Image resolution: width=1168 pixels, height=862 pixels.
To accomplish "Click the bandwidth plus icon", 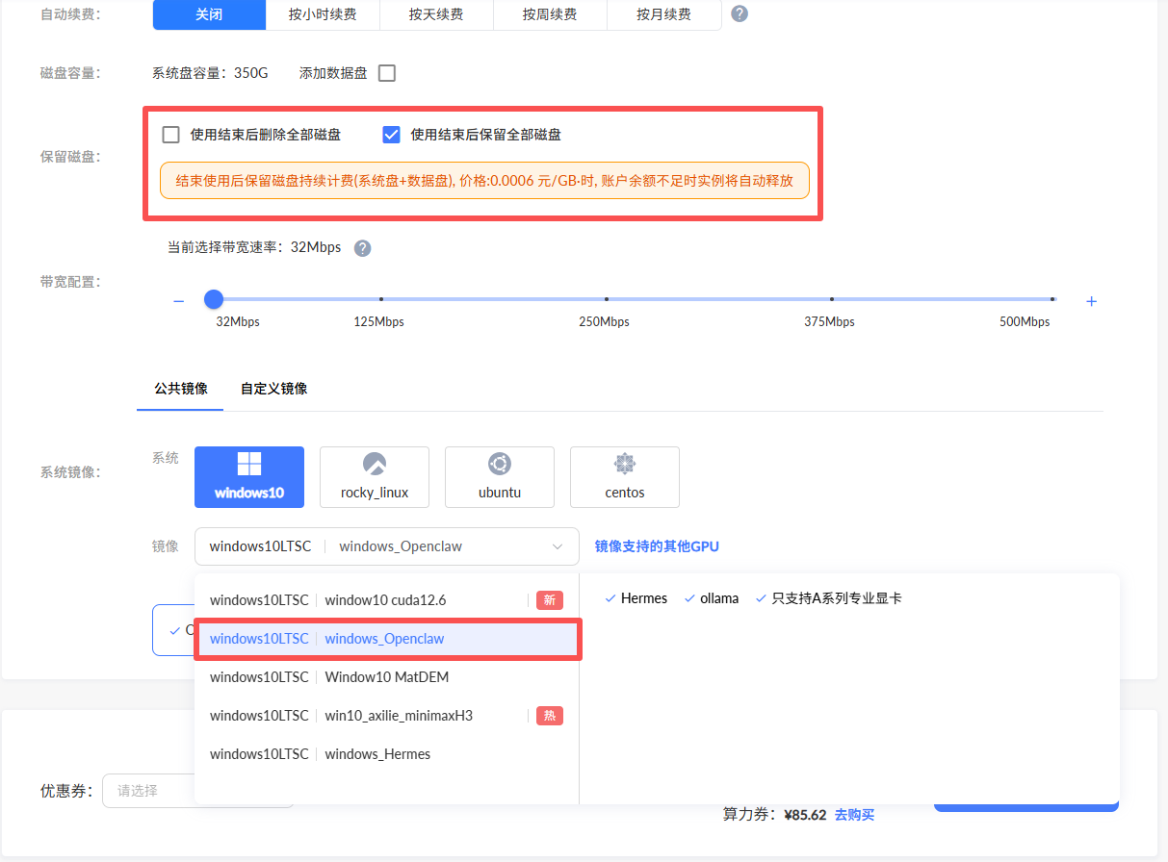I will (1091, 301).
